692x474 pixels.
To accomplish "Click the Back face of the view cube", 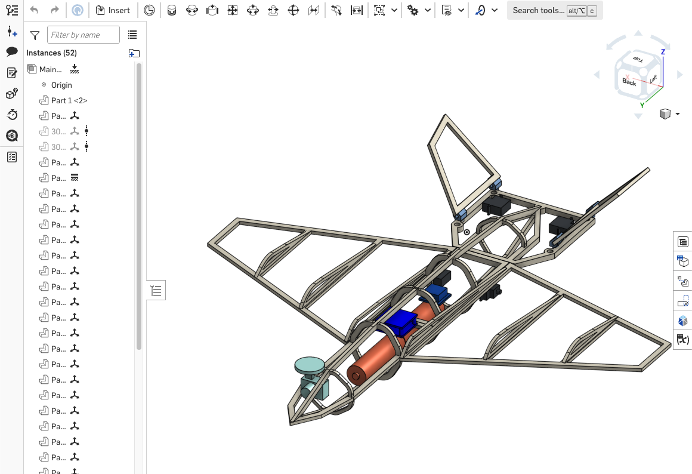I will tap(629, 82).
